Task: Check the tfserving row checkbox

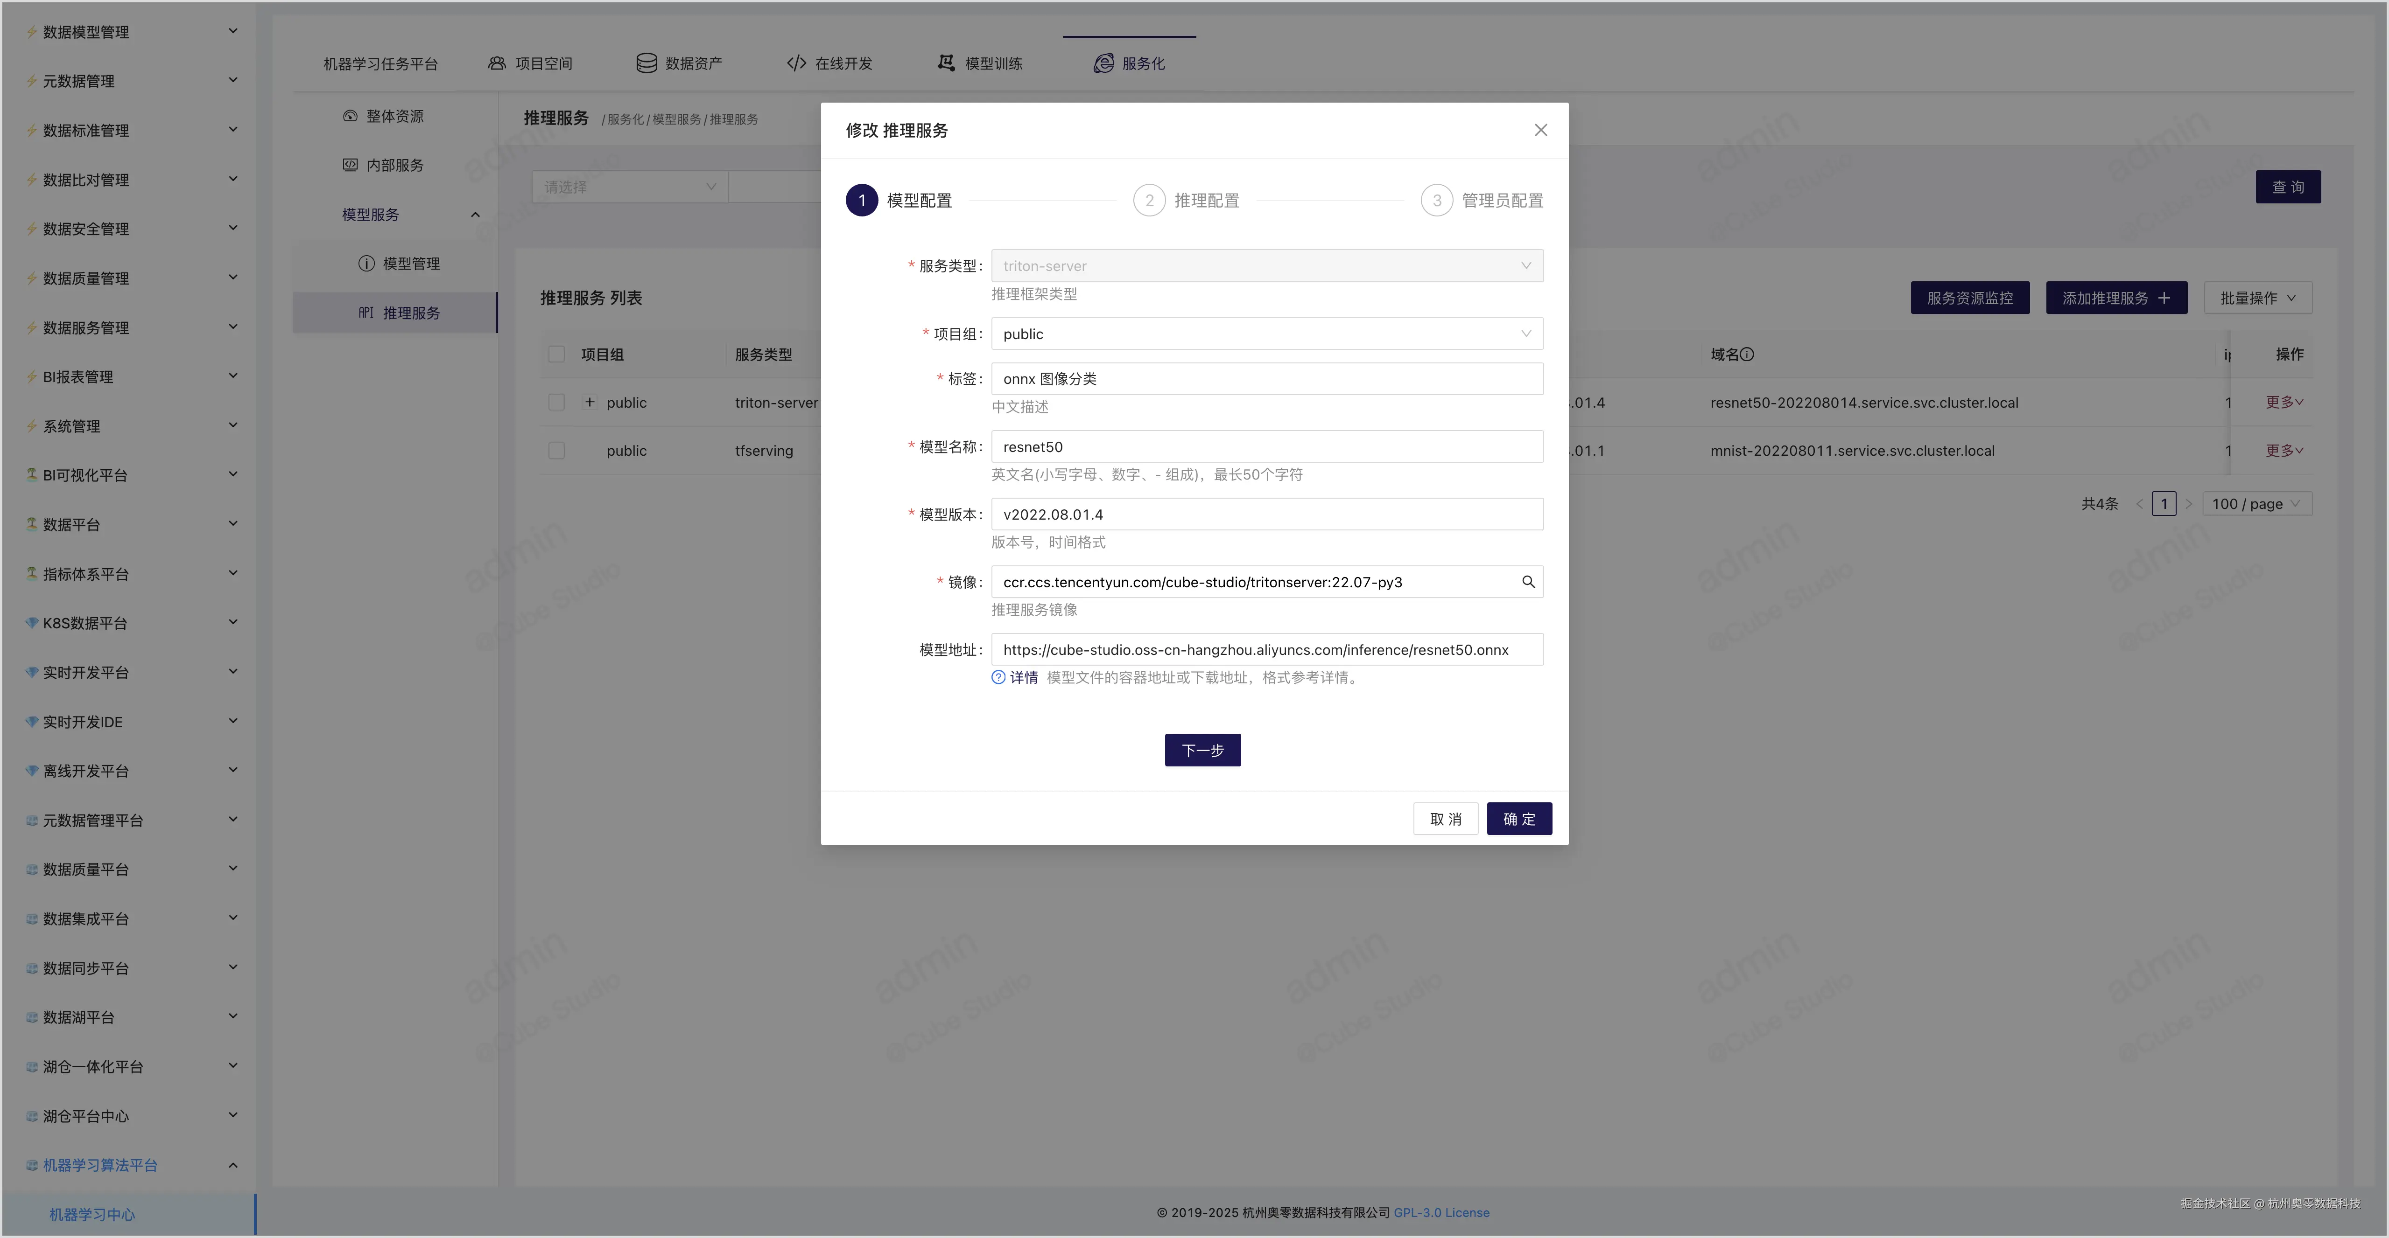Action: click(x=556, y=450)
